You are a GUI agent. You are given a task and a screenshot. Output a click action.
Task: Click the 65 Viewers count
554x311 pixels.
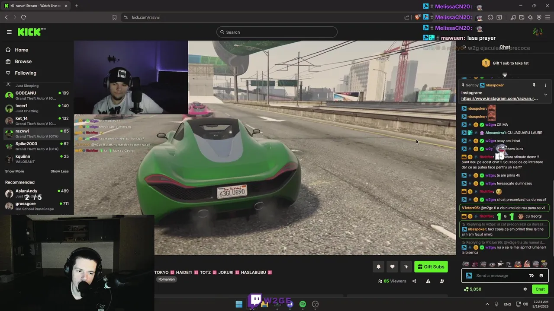tap(392, 281)
